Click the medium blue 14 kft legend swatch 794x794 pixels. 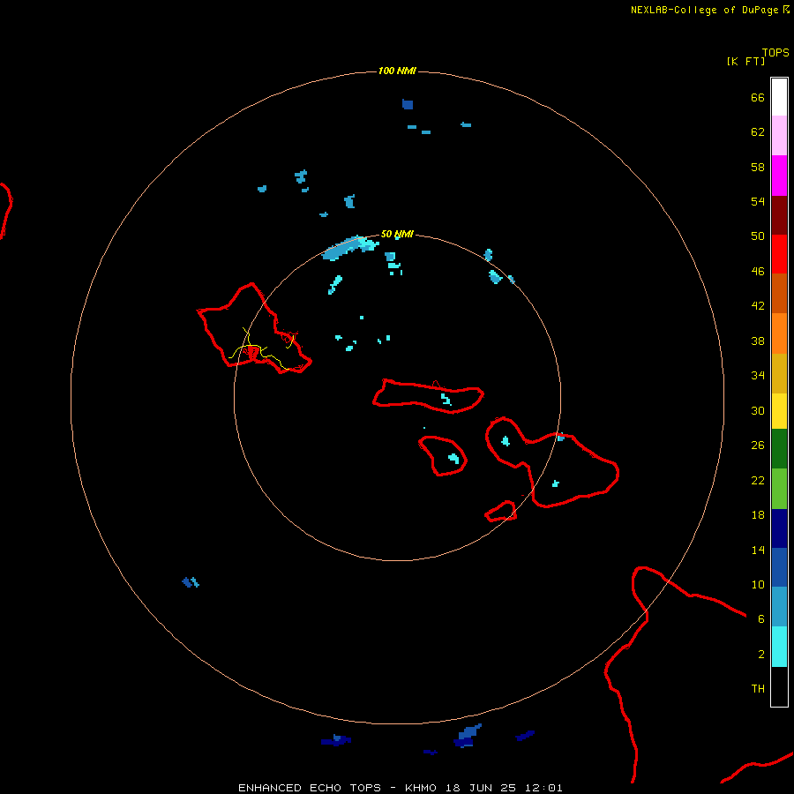click(779, 567)
